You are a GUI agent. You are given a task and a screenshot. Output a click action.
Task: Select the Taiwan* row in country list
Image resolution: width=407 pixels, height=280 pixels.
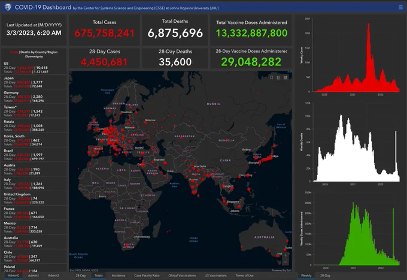point(34,112)
